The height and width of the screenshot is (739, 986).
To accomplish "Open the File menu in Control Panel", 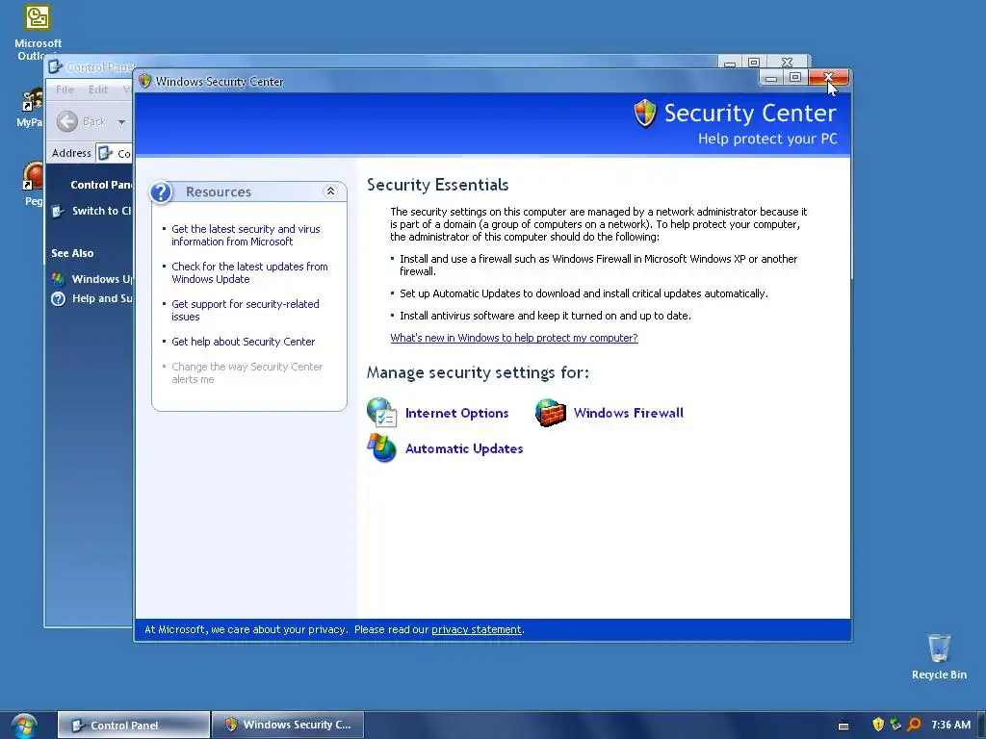I will point(65,89).
